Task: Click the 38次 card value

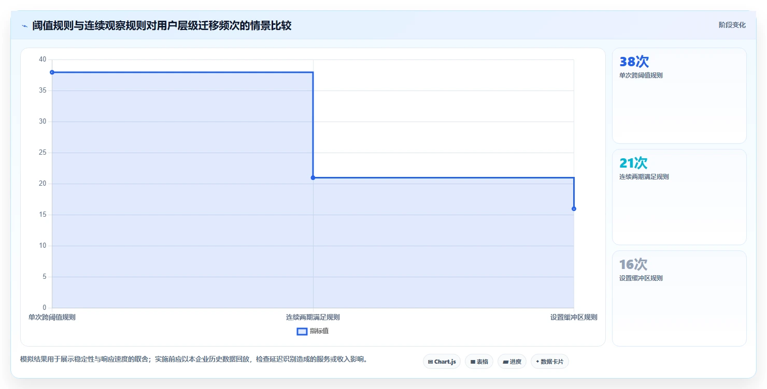Action: (634, 62)
